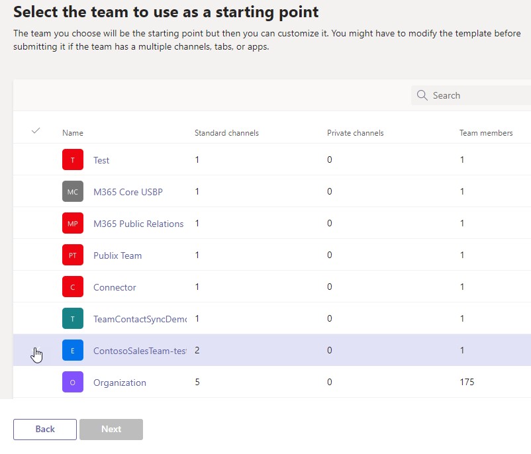531x454 pixels.
Task: Toggle the select-all checkmark in header
Action: coord(36,131)
